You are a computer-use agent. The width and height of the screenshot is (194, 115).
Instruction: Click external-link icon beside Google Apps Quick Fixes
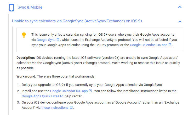(x=62, y=96)
